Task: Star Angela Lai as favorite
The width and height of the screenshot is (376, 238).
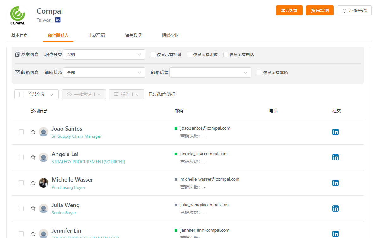Action: pyautogui.click(x=33, y=157)
